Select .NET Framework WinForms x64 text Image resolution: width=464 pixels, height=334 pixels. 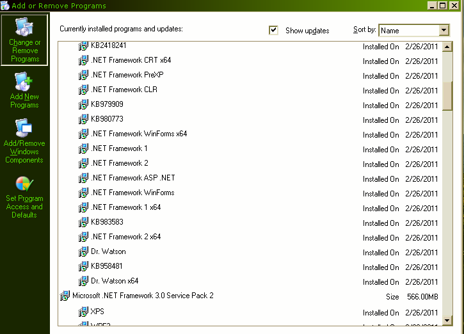(139, 134)
